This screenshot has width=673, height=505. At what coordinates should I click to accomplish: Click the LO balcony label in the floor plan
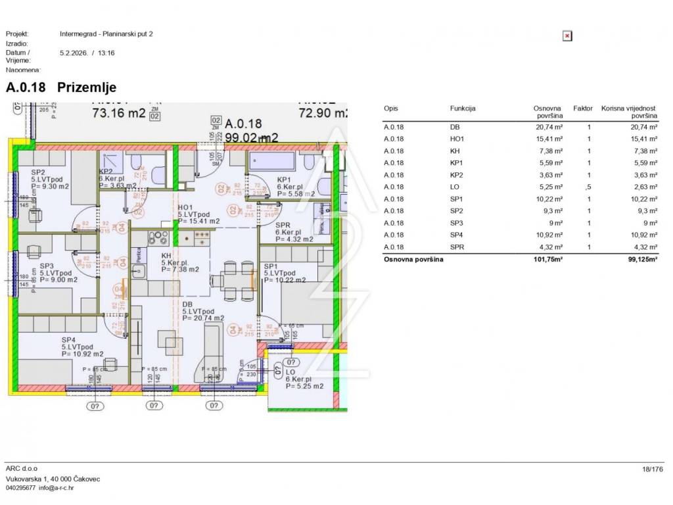(290, 372)
